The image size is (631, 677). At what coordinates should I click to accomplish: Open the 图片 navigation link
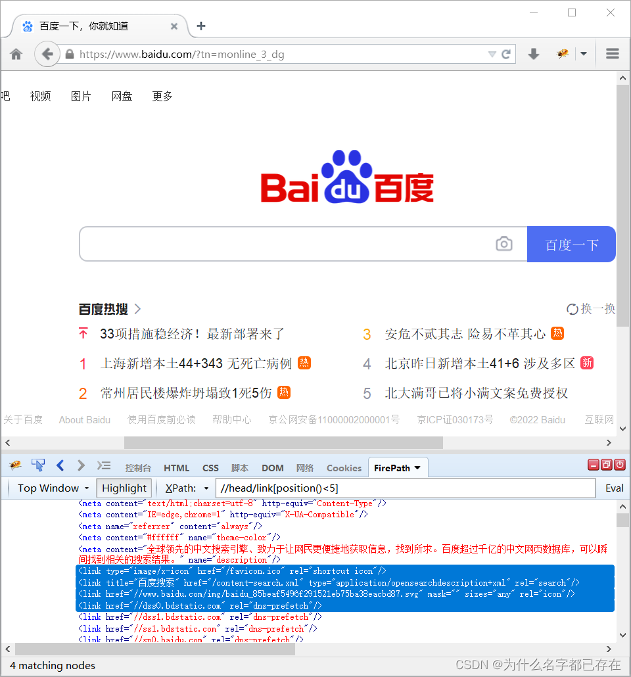(x=81, y=96)
